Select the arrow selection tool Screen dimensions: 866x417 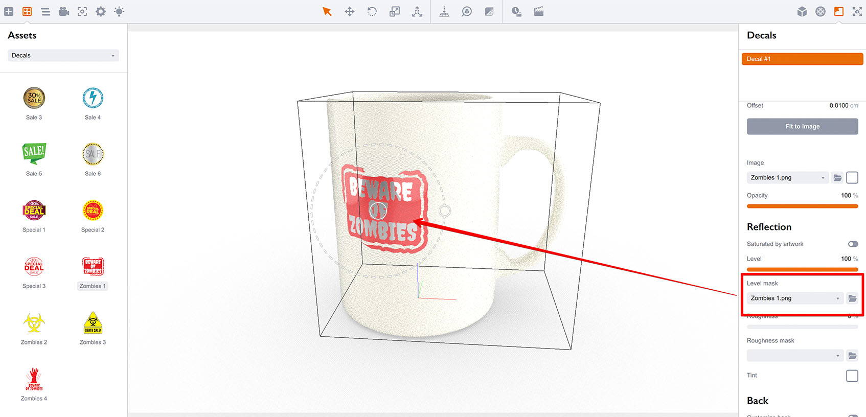coord(327,11)
